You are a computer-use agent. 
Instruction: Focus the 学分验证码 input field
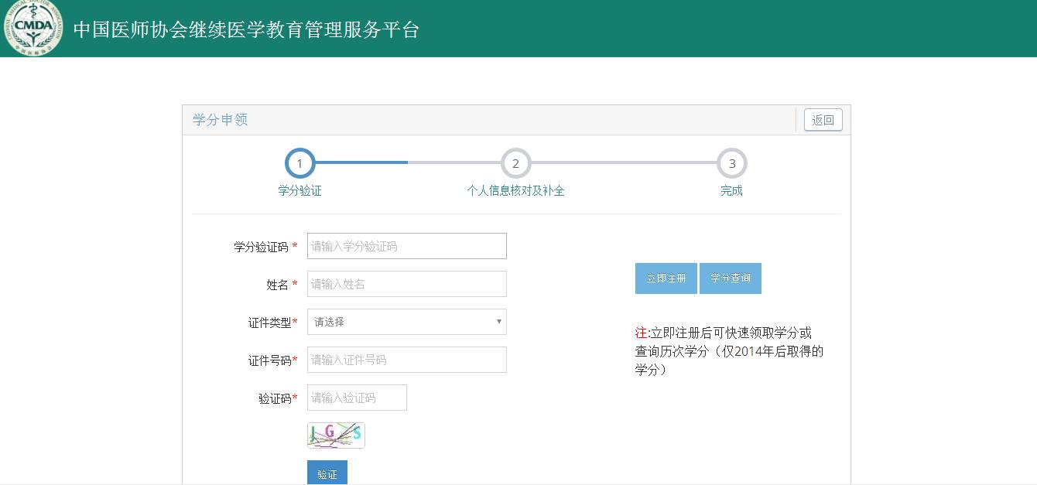click(406, 246)
